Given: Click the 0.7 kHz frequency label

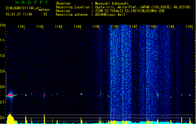Looking at the screenshot, I should point(2,102).
